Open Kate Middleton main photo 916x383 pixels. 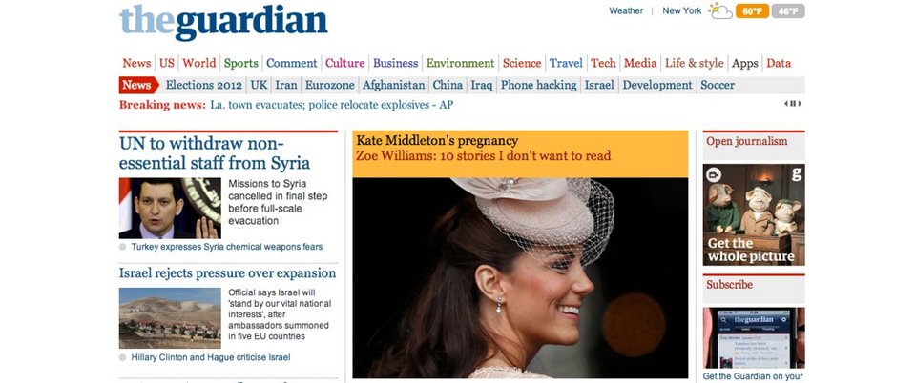pos(520,278)
